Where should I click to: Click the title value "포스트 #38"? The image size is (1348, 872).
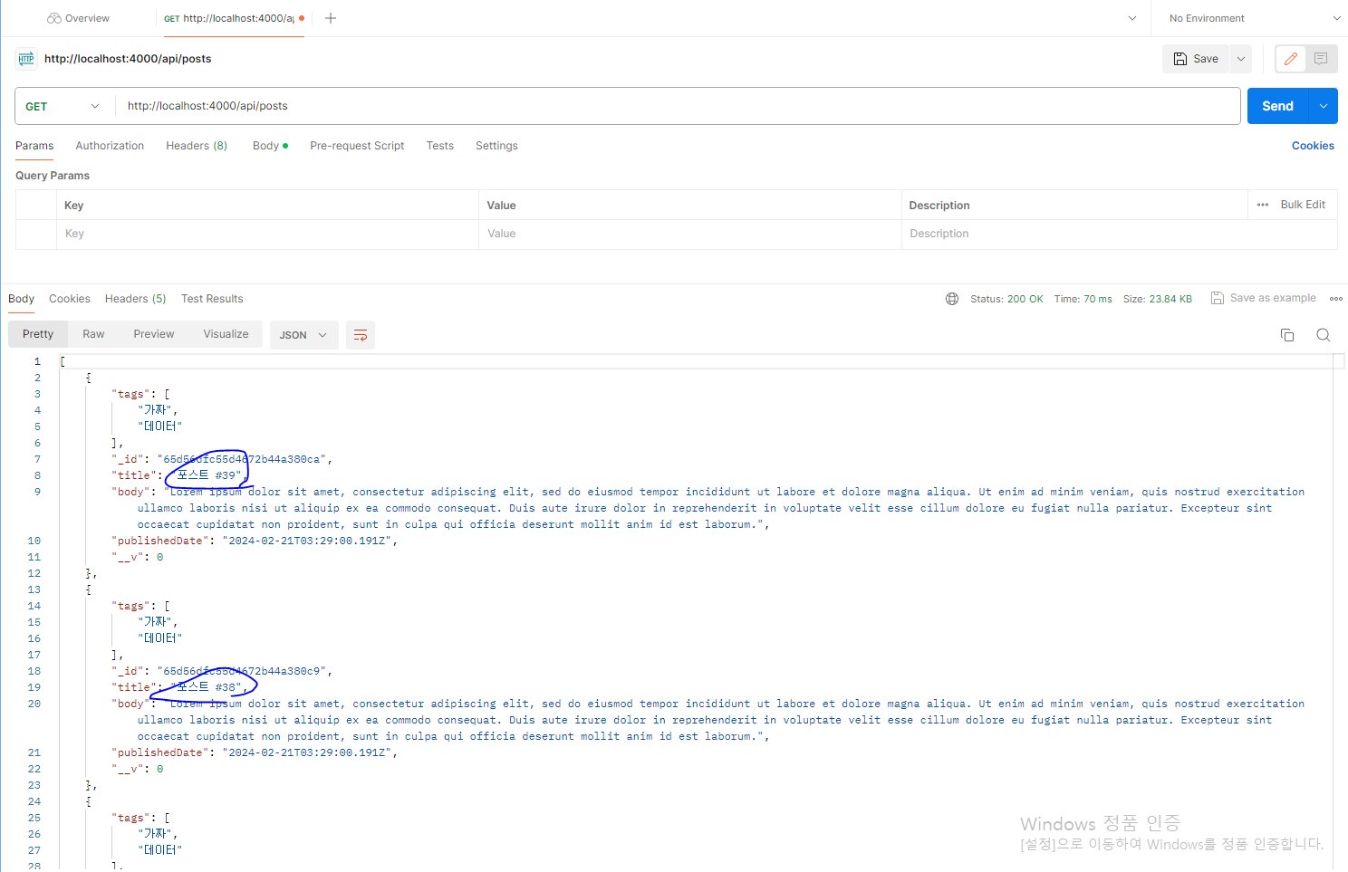point(208,687)
